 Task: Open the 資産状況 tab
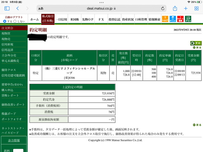point(128,19)
